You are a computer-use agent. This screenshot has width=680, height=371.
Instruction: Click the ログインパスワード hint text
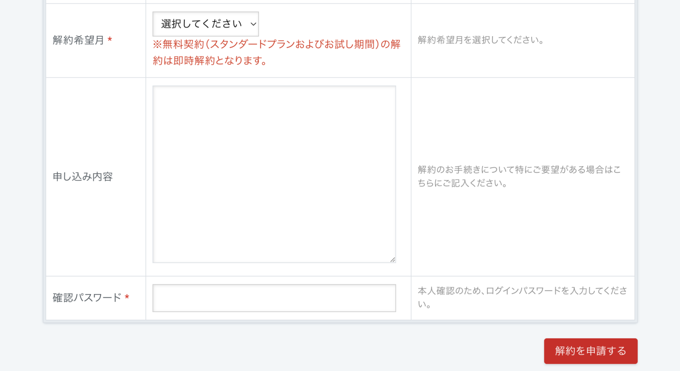point(521,298)
